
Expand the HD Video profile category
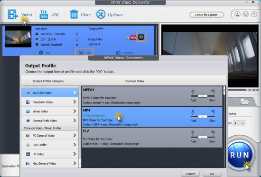coord(50,154)
